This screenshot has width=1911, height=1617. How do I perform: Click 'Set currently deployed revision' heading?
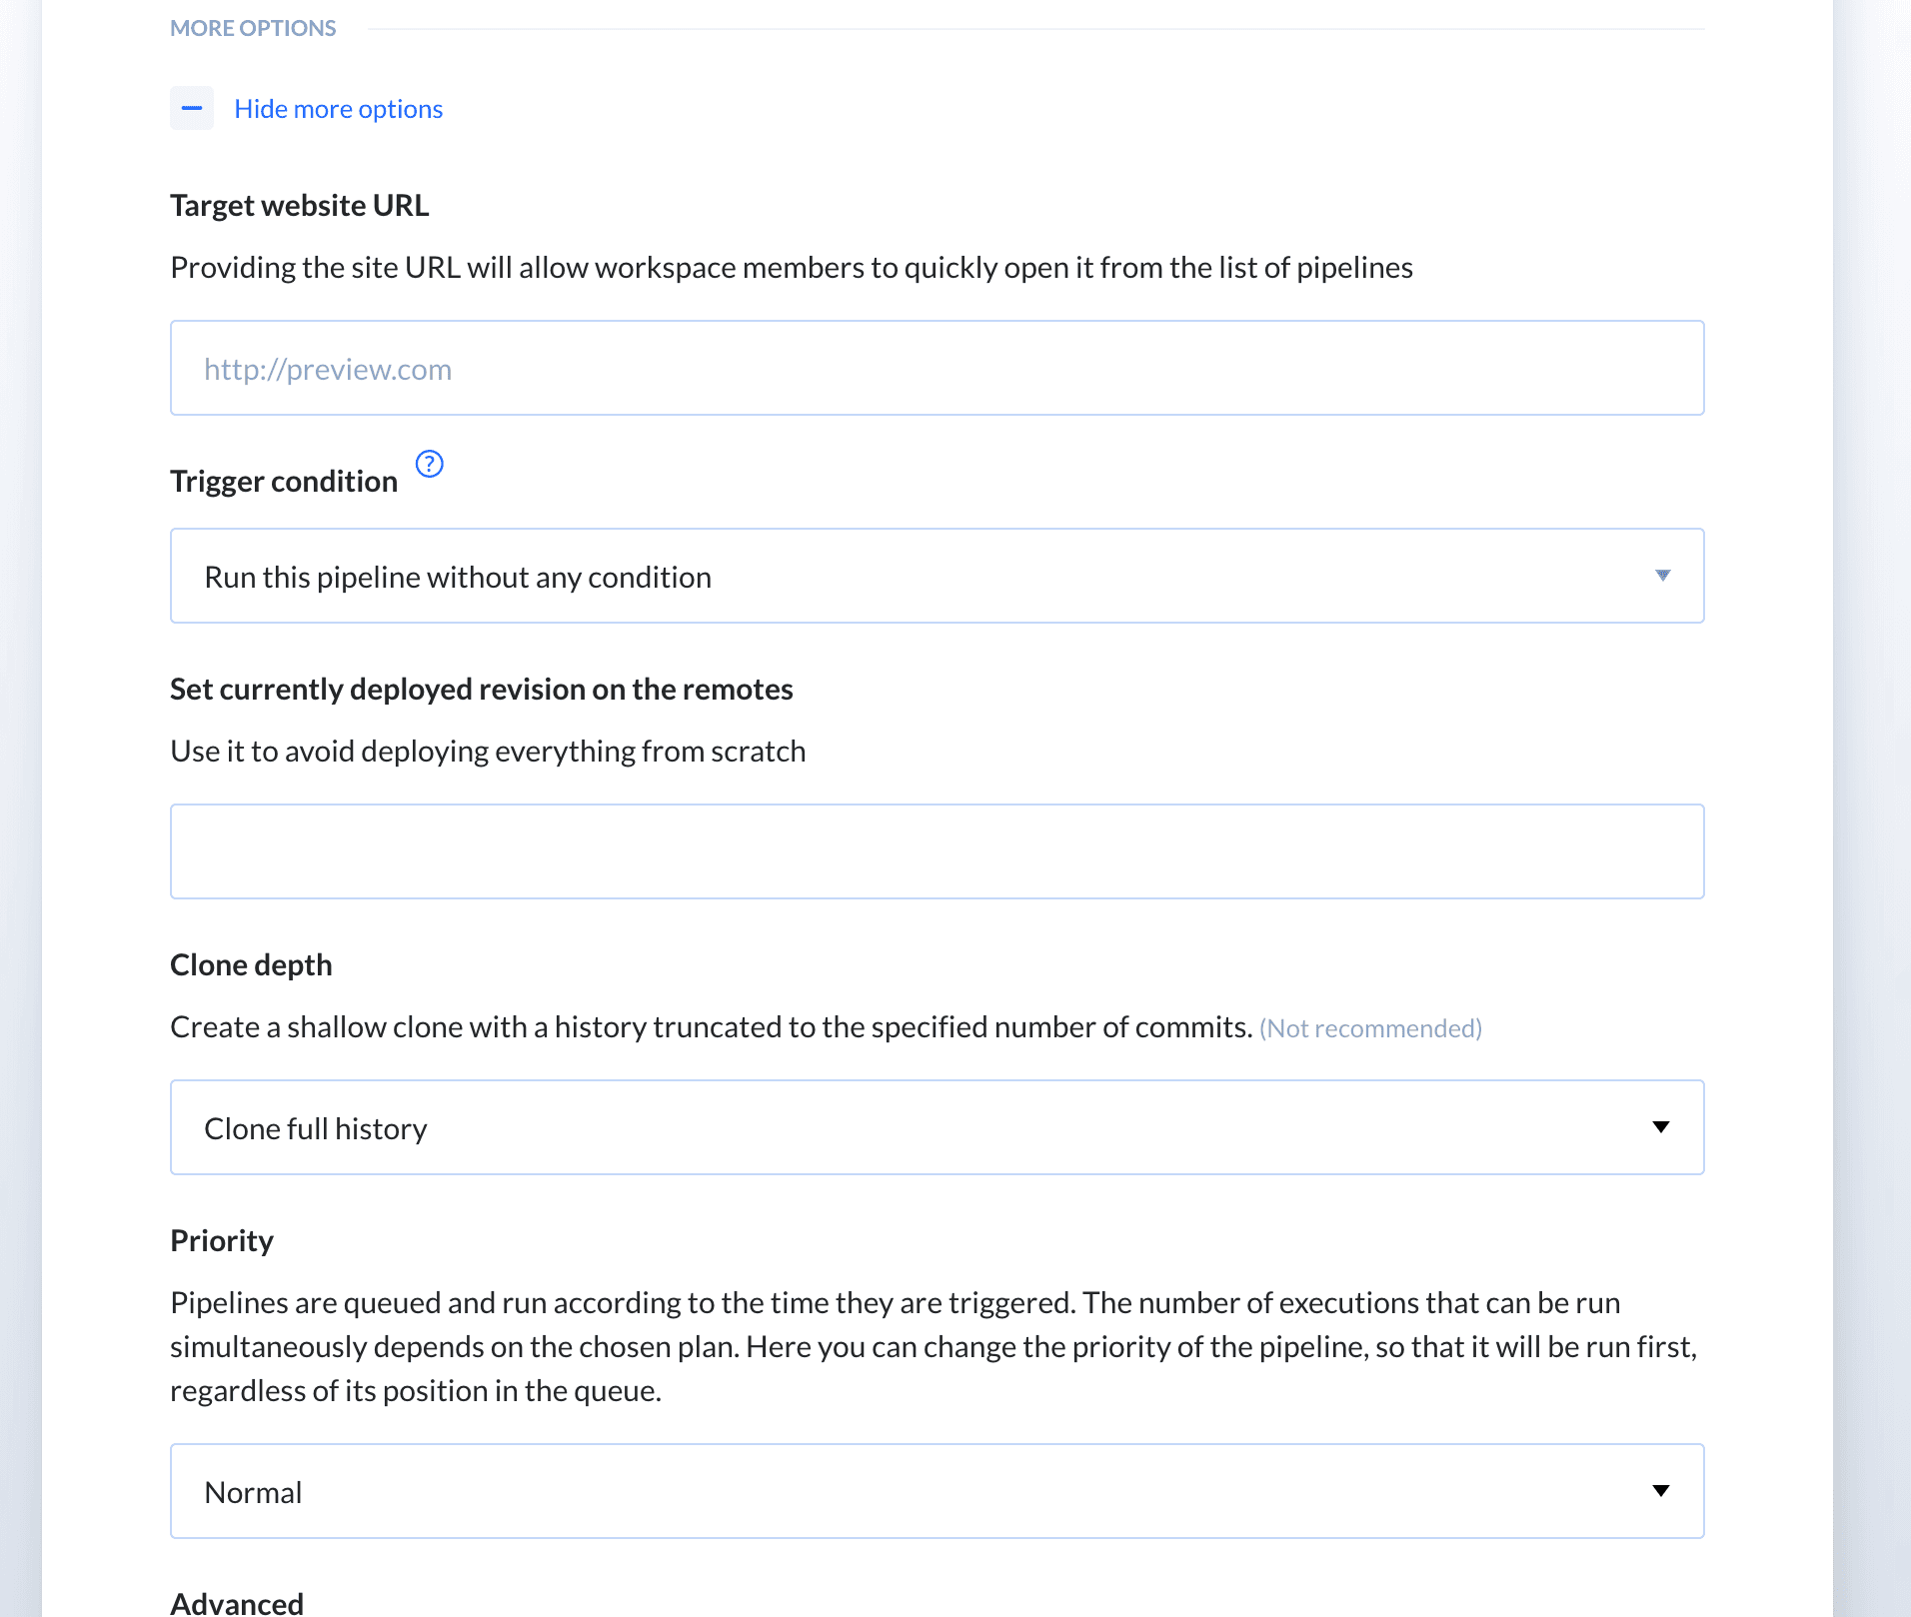[x=481, y=689]
